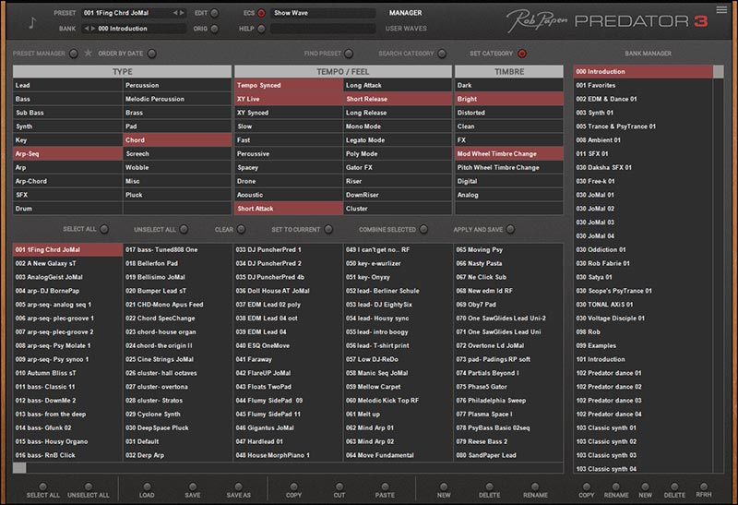
Task: Toggle SEARCH CATEGORY button
Action: coord(442,54)
